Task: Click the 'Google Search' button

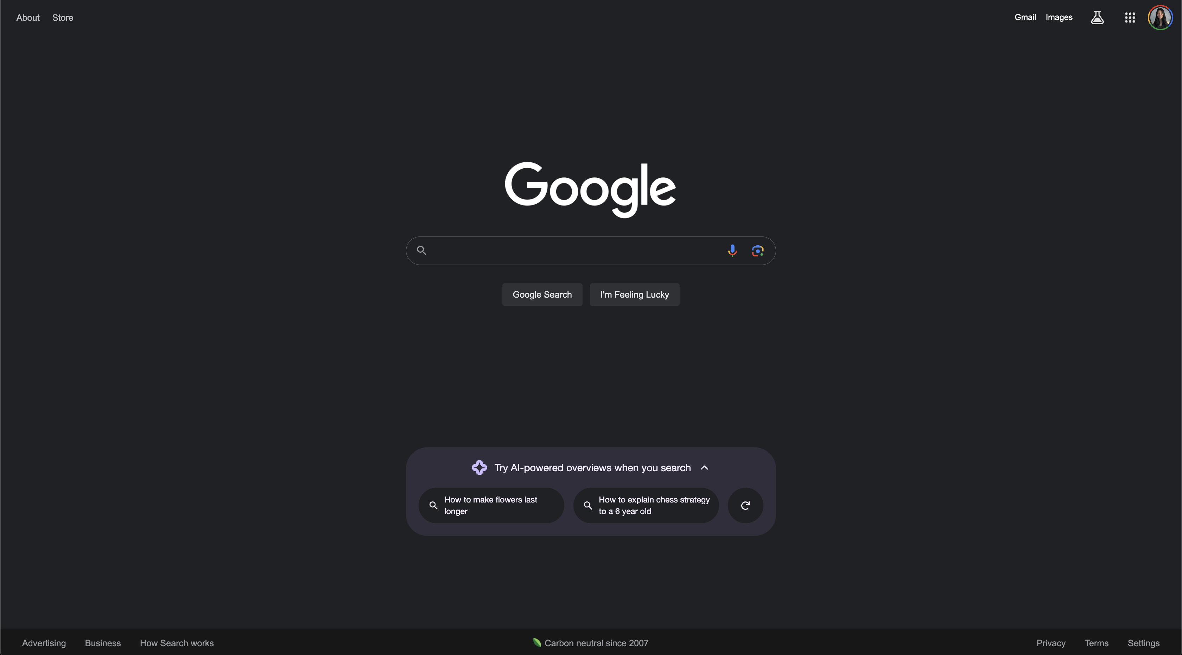Action: pos(542,294)
